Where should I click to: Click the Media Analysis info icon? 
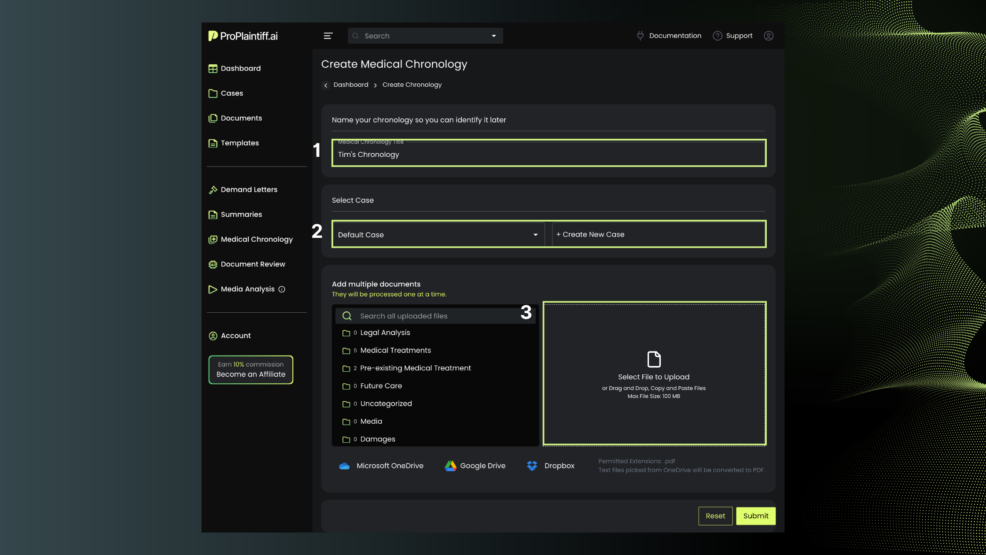coord(282,289)
